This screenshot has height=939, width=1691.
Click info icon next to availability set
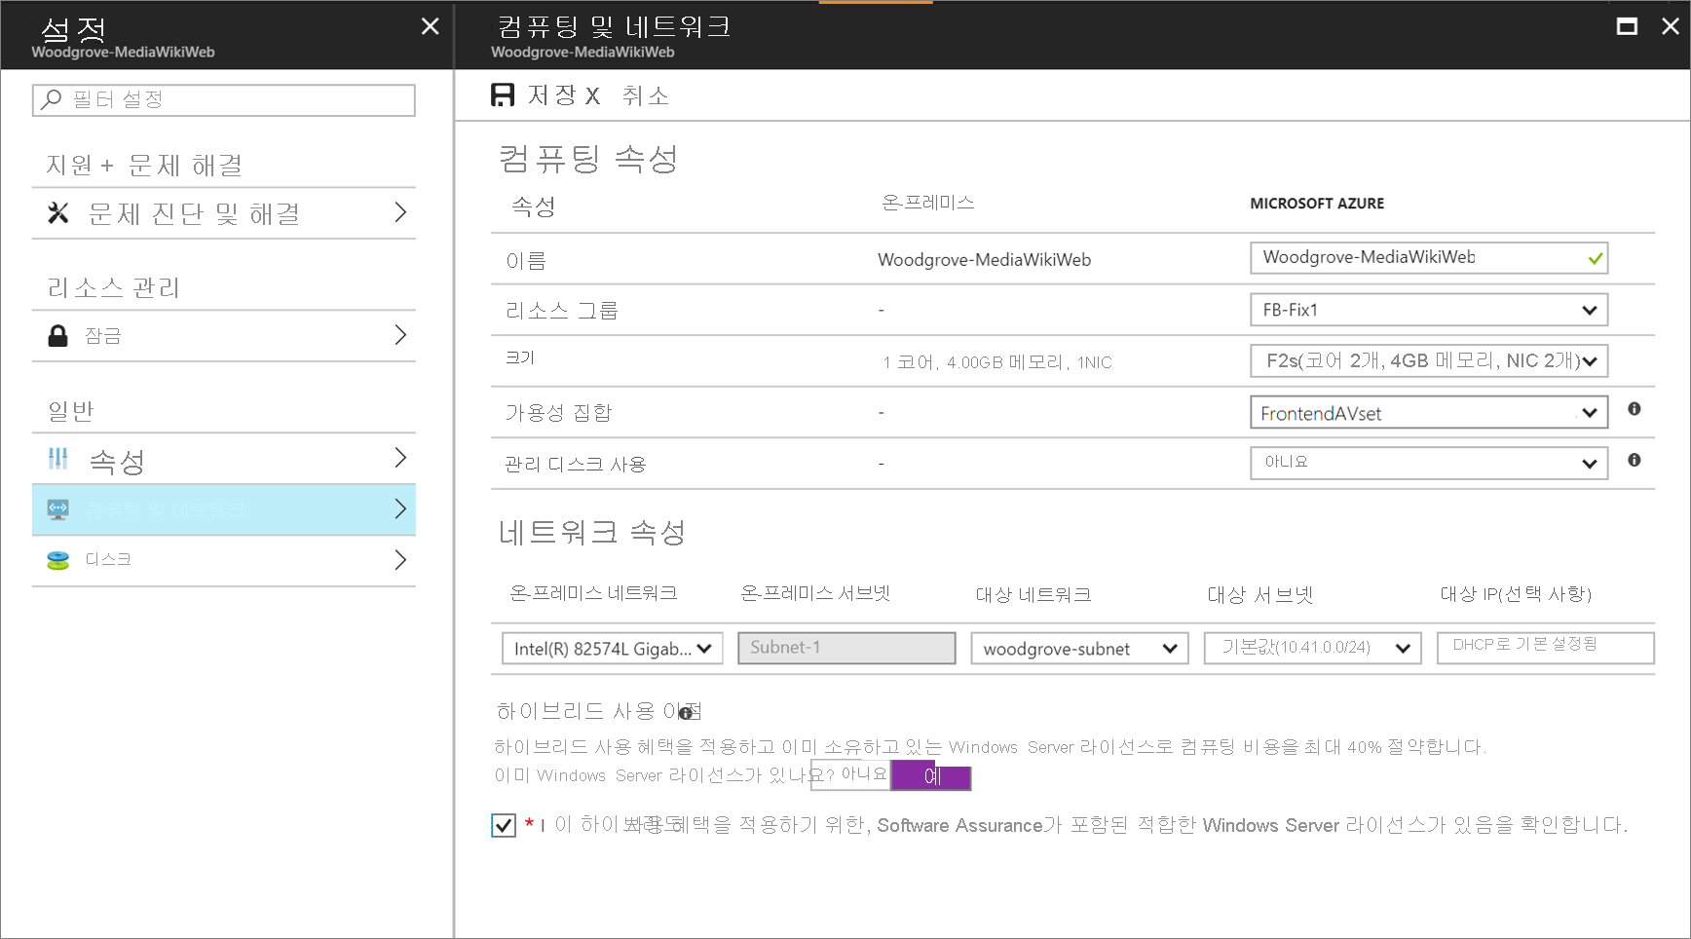(x=1635, y=409)
